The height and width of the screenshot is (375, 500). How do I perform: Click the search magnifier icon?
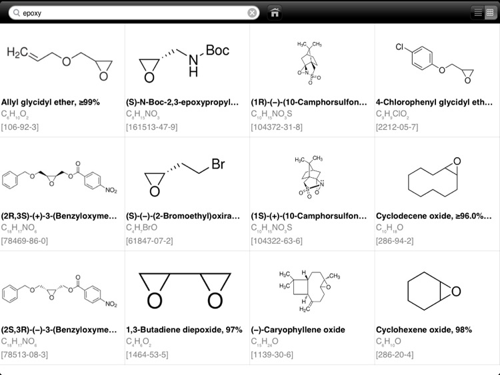[16, 13]
